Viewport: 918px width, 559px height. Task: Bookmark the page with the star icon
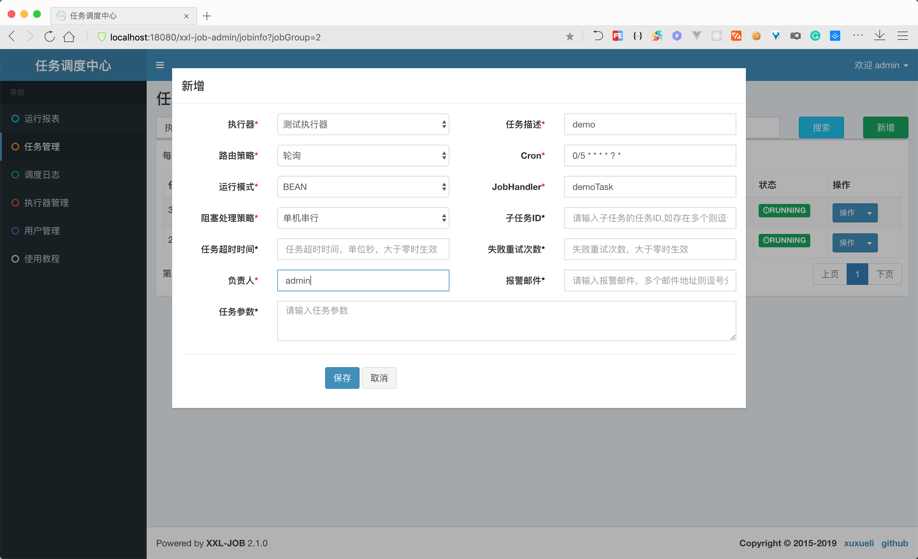click(570, 37)
